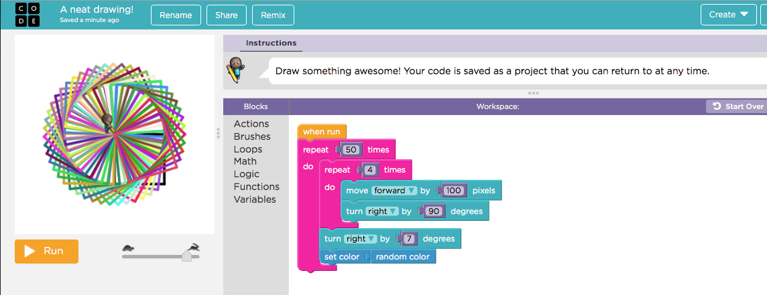The image size is (767, 295).
Task: Open the right dropdown beside 90 degrees
Action: (381, 211)
